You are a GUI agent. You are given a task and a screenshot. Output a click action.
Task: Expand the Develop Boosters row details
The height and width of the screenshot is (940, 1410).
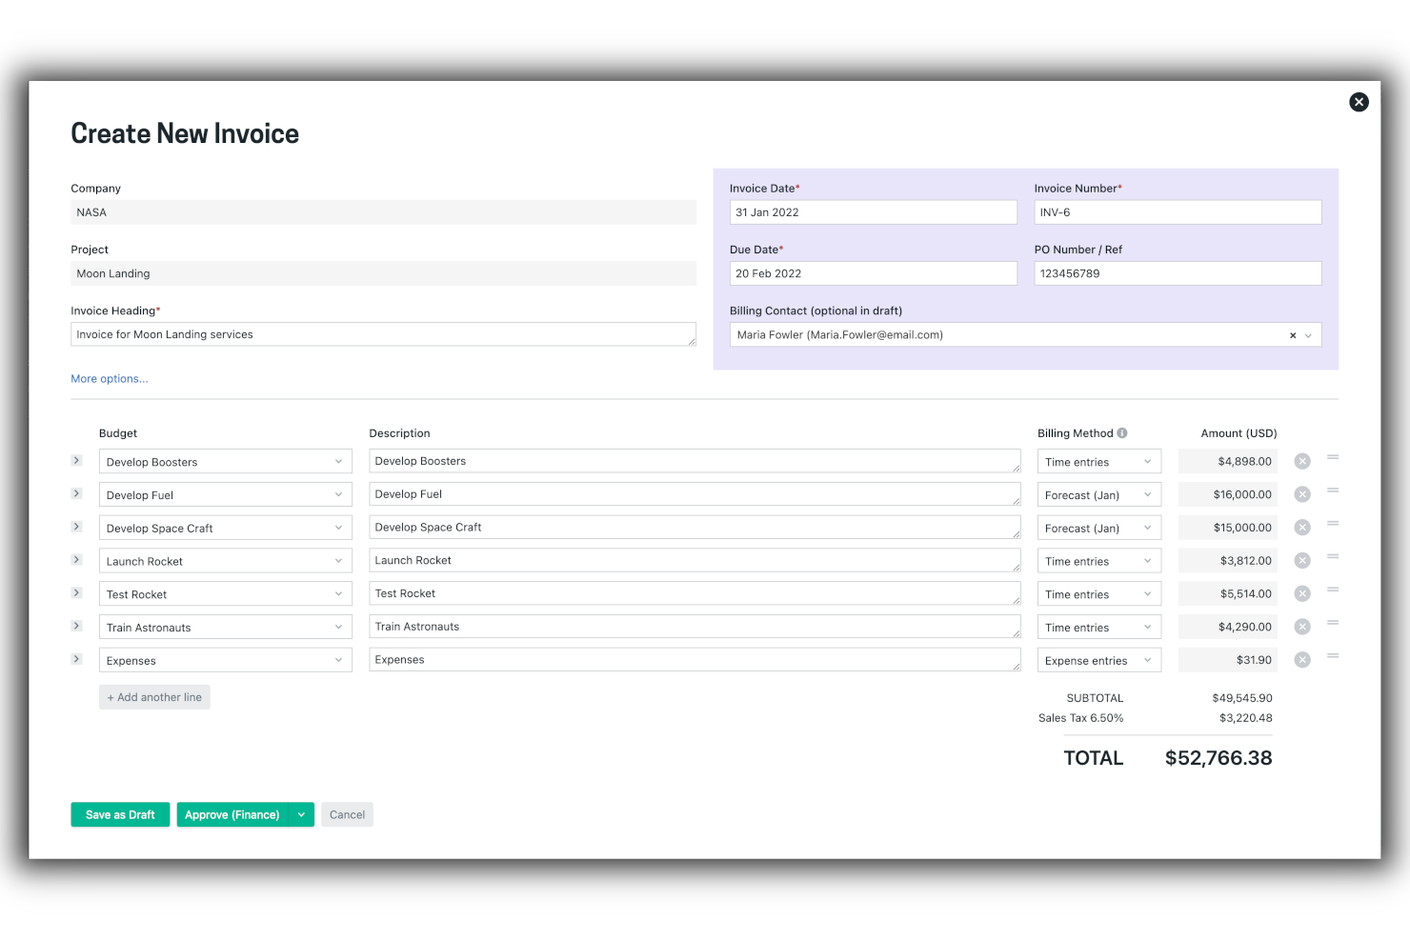[x=77, y=461]
